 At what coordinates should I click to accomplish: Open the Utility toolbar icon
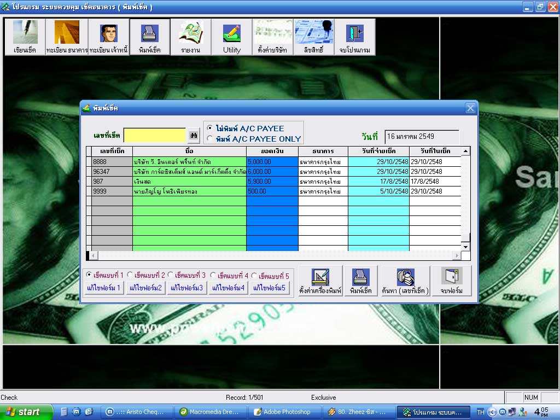[232, 37]
